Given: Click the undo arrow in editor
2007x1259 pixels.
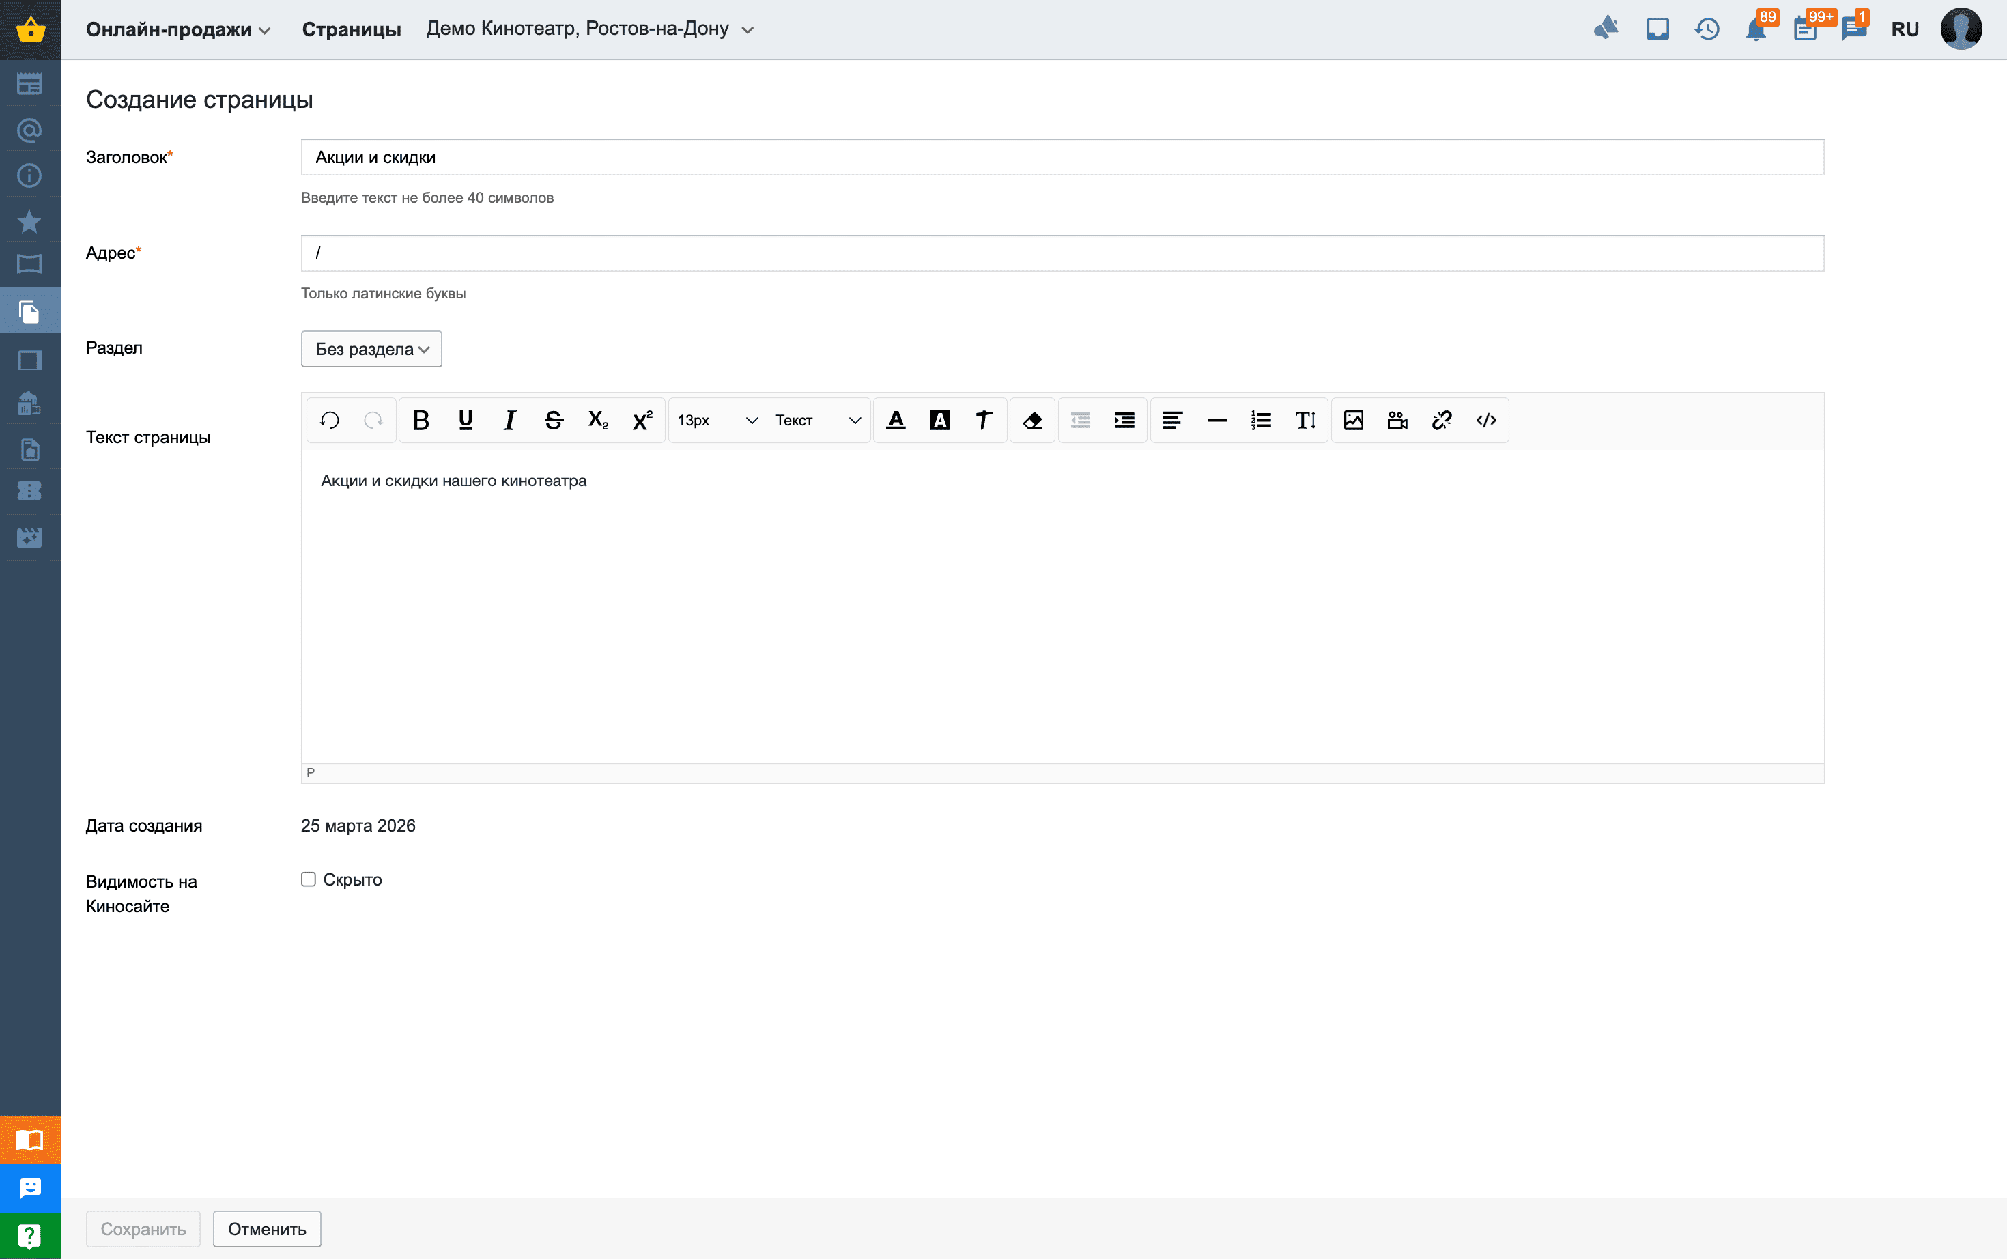Looking at the screenshot, I should tap(330, 421).
